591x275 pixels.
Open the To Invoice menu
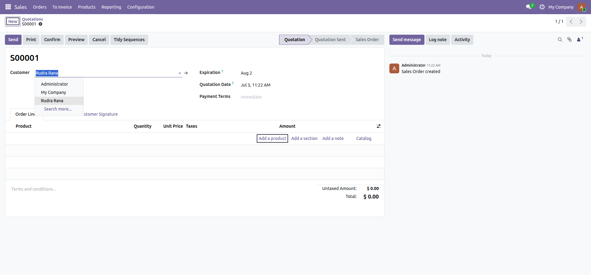coord(62,7)
